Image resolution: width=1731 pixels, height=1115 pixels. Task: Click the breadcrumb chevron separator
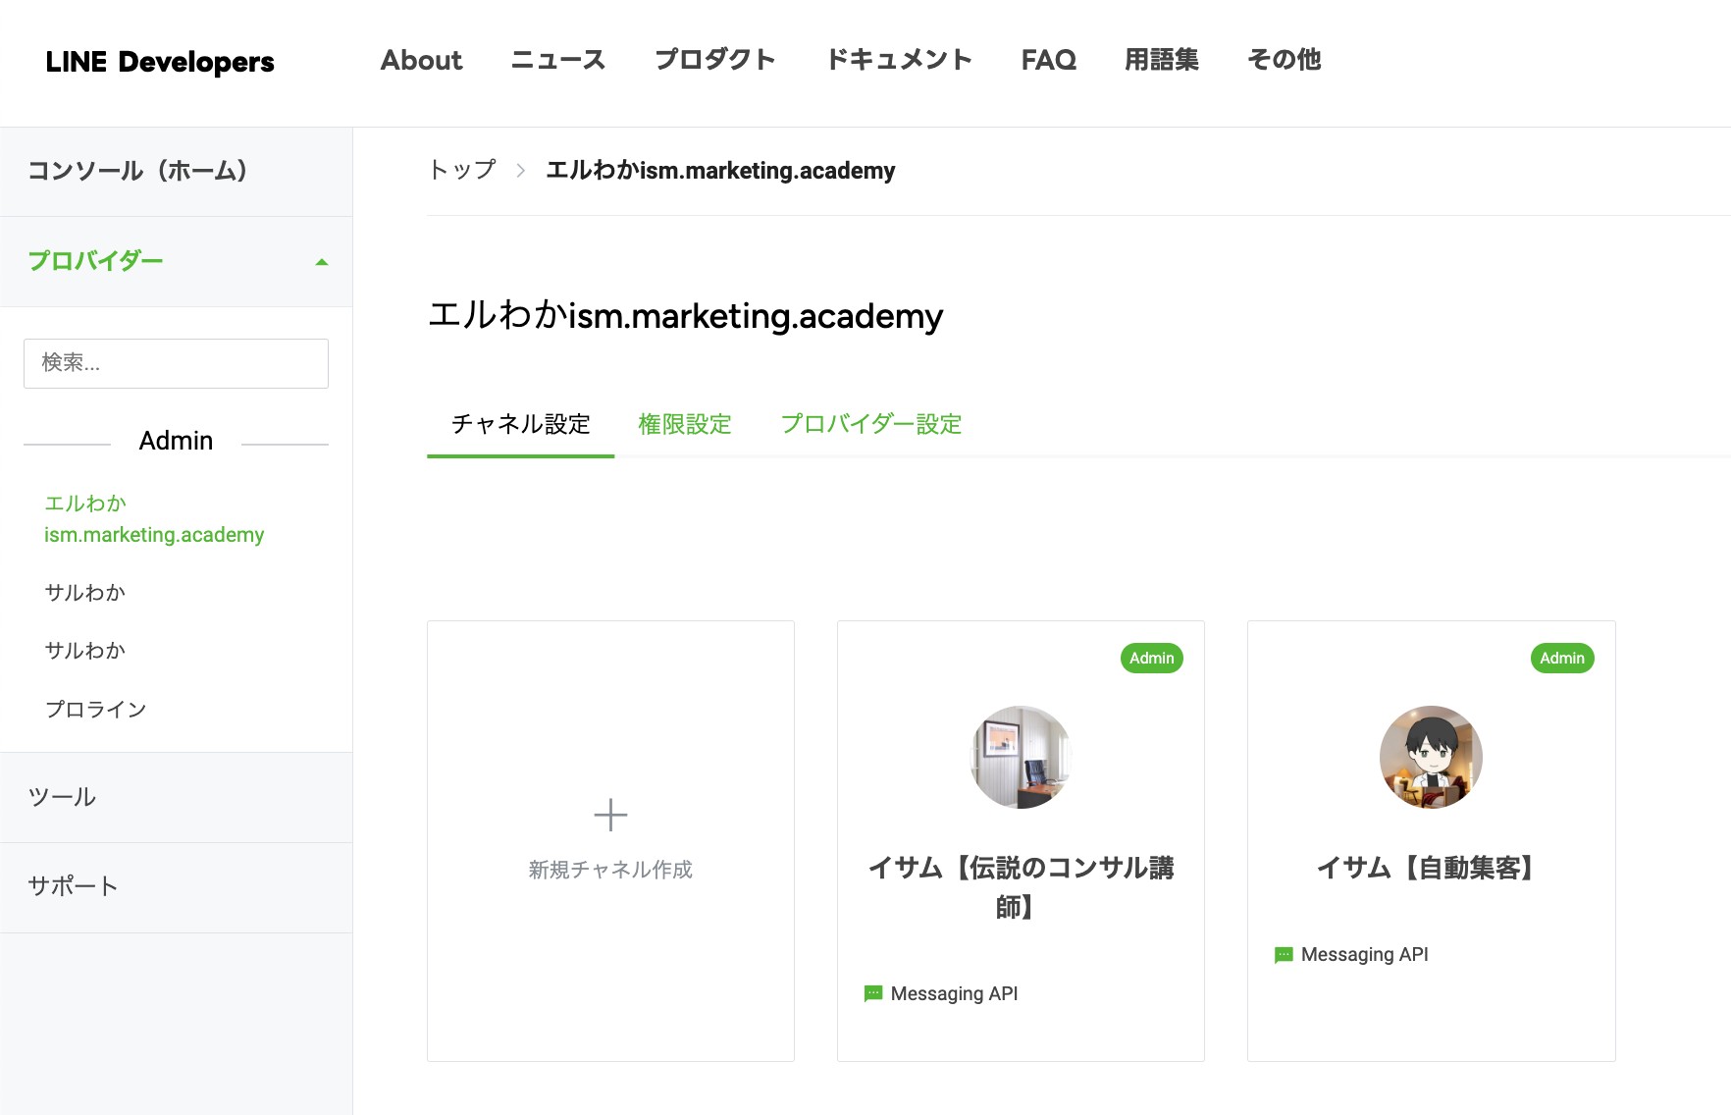tap(521, 171)
